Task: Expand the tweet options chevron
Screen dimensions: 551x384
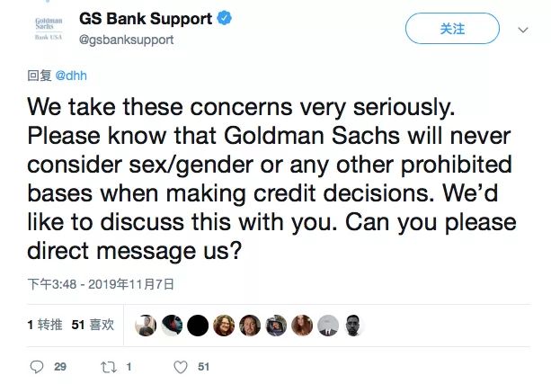Action: coord(523,30)
